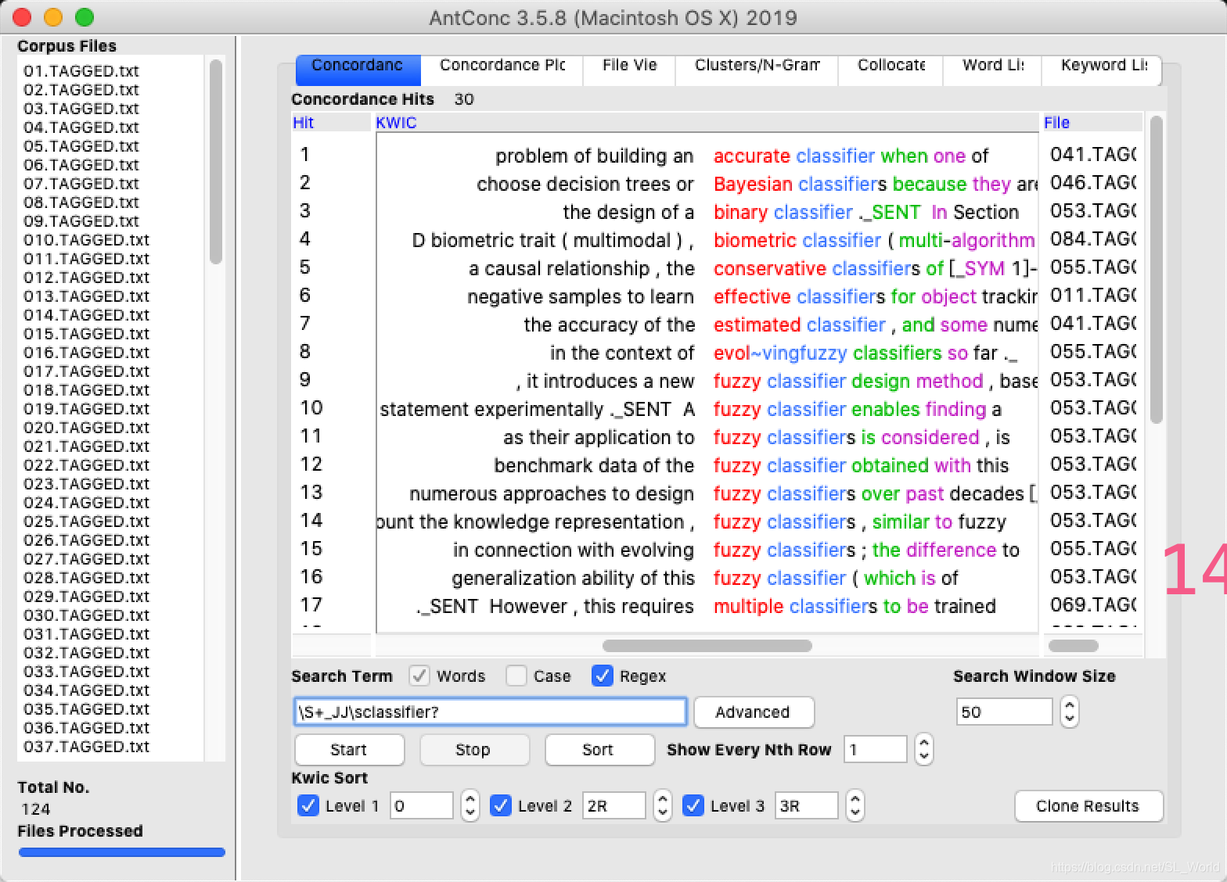This screenshot has width=1227, height=882.
Task: Switch to the Concordance tab
Action: click(x=358, y=69)
